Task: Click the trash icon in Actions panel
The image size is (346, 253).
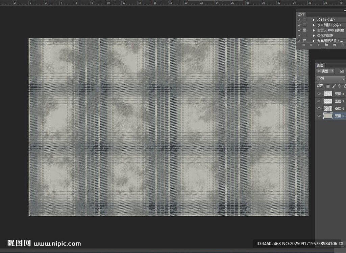Action: coord(342,45)
